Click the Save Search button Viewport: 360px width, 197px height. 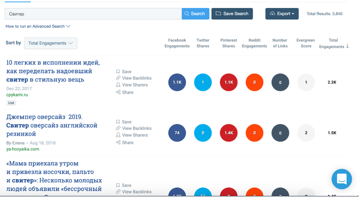(232, 14)
